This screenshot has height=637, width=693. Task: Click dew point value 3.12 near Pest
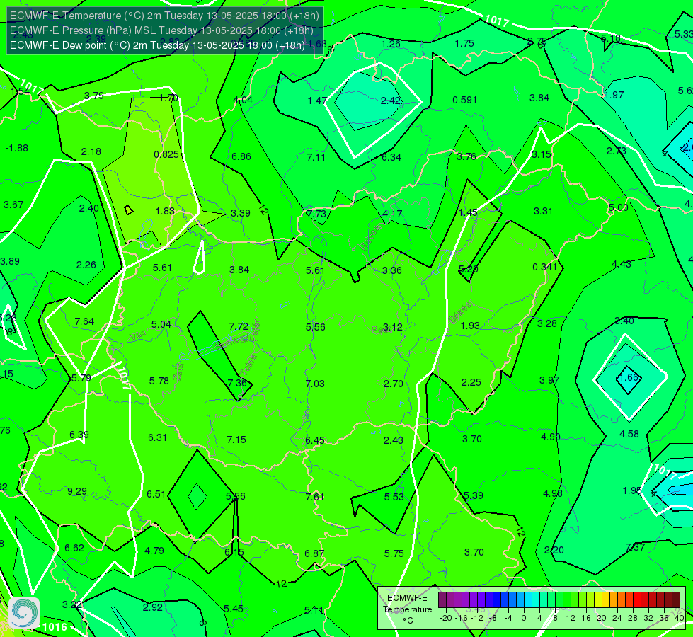pyautogui.click(x=392, y=327)
